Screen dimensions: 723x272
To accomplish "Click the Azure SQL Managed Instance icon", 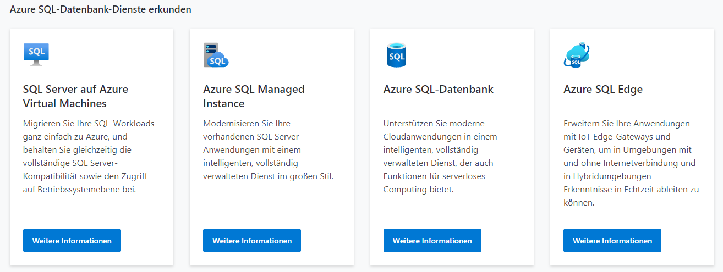I will (216, 55).
